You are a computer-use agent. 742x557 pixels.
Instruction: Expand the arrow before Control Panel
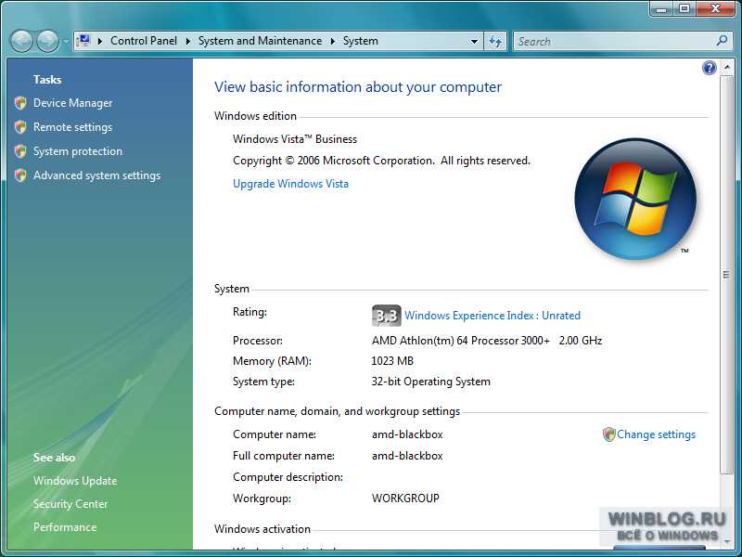click(x=100, y=41)
